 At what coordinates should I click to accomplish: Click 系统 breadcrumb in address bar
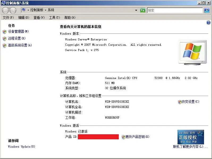[51, 10]
